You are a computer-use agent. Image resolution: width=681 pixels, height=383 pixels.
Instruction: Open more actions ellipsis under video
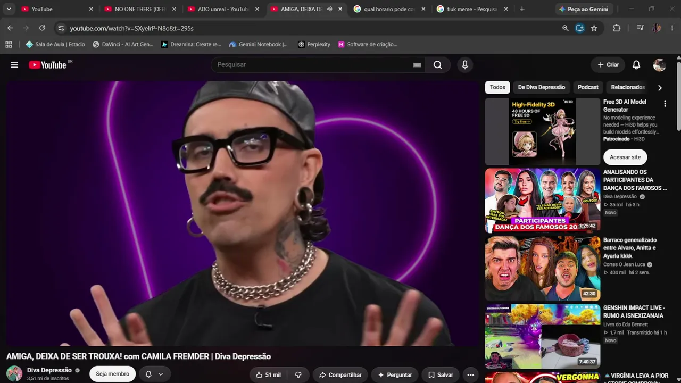pos(470,375)
